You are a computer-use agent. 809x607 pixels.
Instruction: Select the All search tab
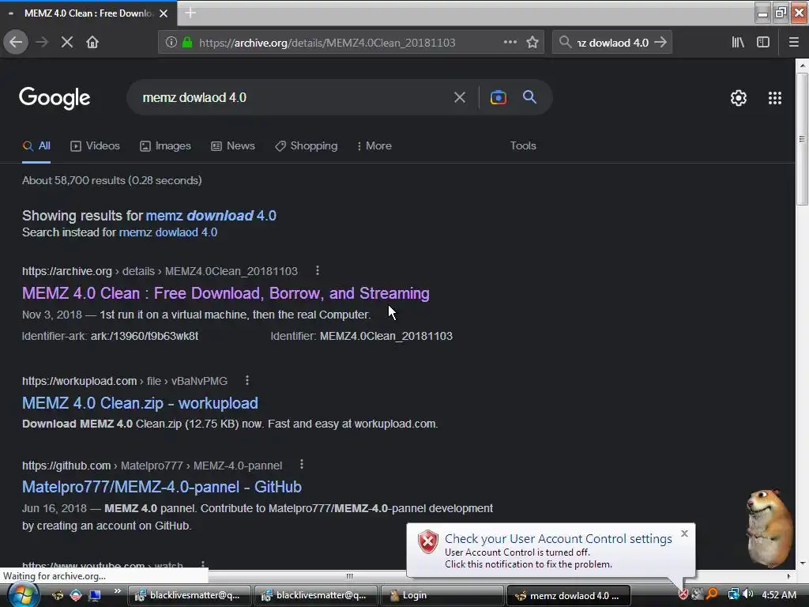36,146
